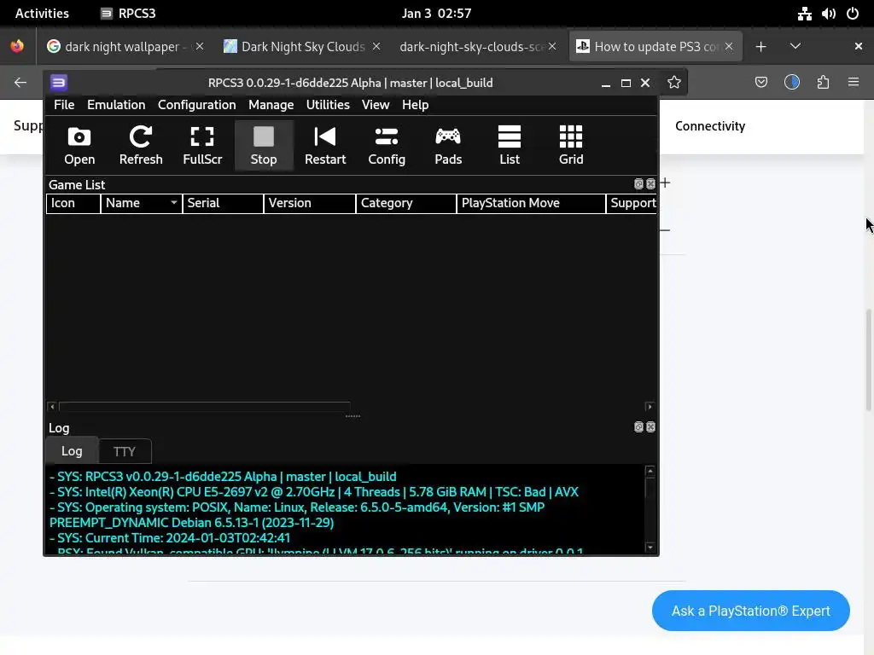
Task: Close the Game List panel
Action: click(x=650, y=184)
